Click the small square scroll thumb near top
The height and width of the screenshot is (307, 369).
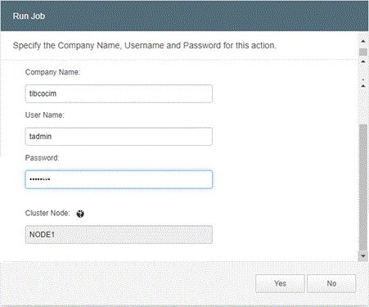(363, 52)
